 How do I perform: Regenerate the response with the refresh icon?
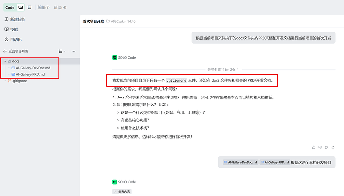(333, 147)
